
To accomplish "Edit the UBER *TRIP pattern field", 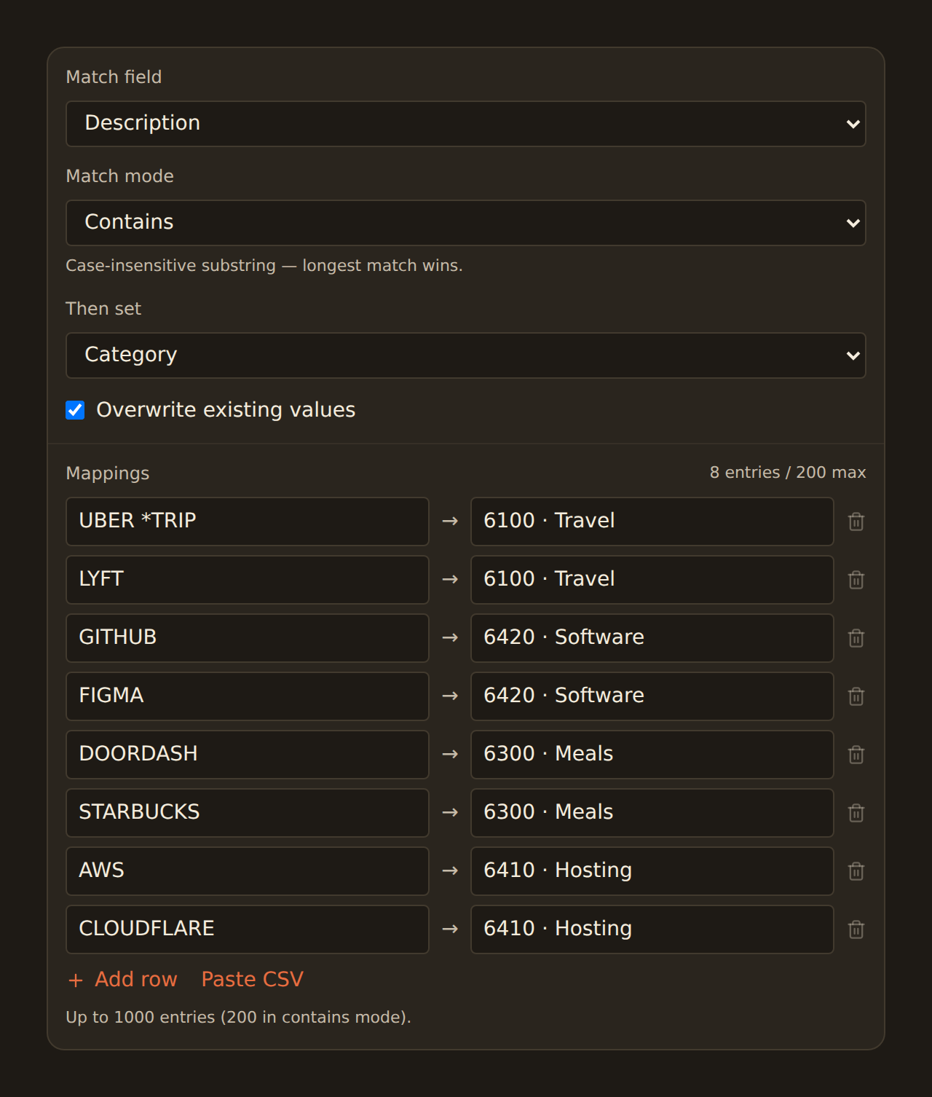I will 248,522.
